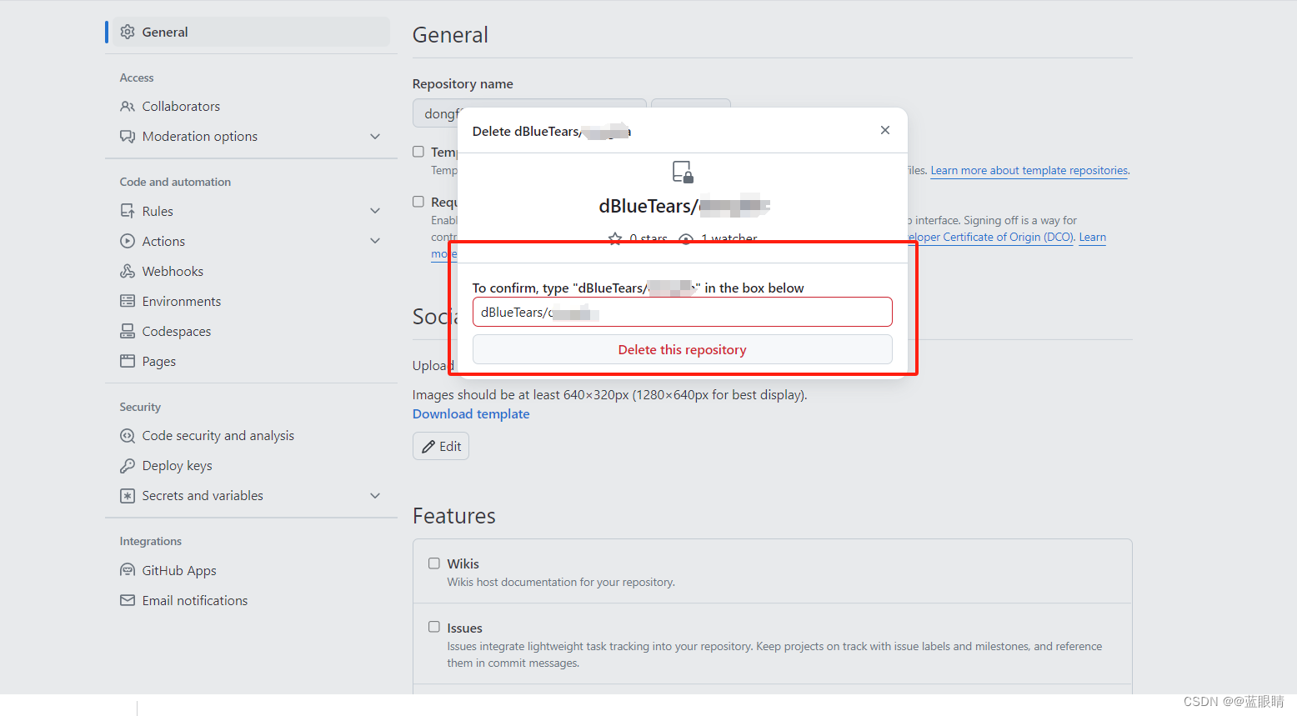Screen dimensions: 1297x716
Task: Open the Download template link
Action: click(x=471, y=414)
